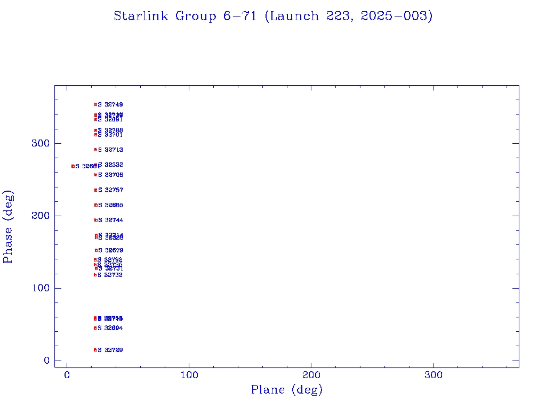This screenshot has width=546, height=409.
Task: Select the satellite label S 32732
Action: click(110, 275)
